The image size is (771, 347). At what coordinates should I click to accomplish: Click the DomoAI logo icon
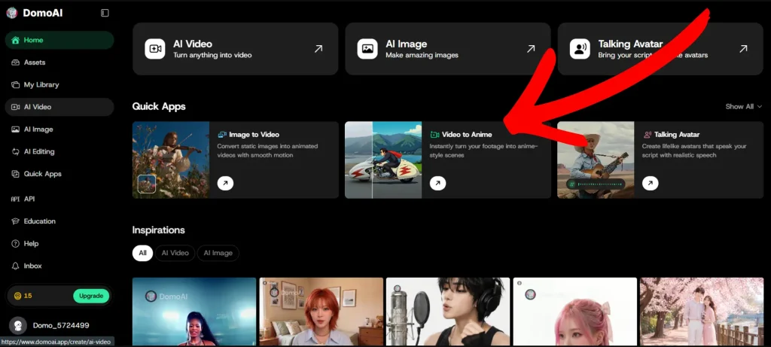coord(12,14)
